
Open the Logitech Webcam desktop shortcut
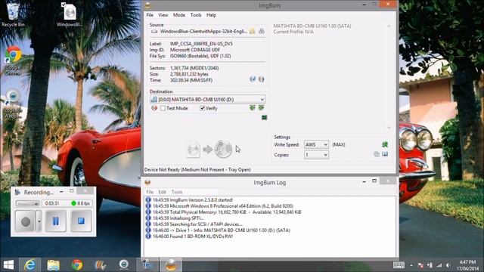tap(13, 104)
